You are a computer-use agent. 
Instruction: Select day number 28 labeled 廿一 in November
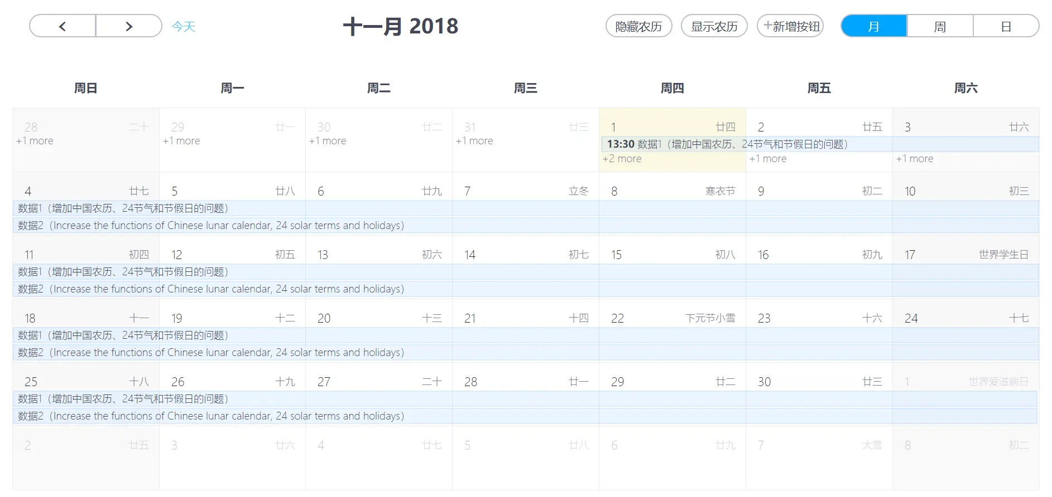point(470,382)
